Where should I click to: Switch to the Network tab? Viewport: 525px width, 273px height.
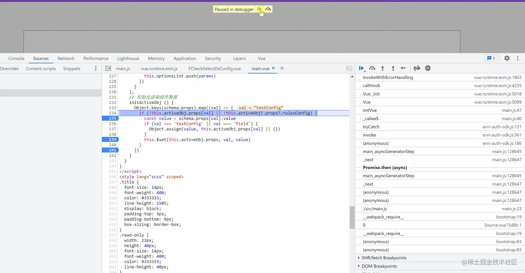click(66, 58)
